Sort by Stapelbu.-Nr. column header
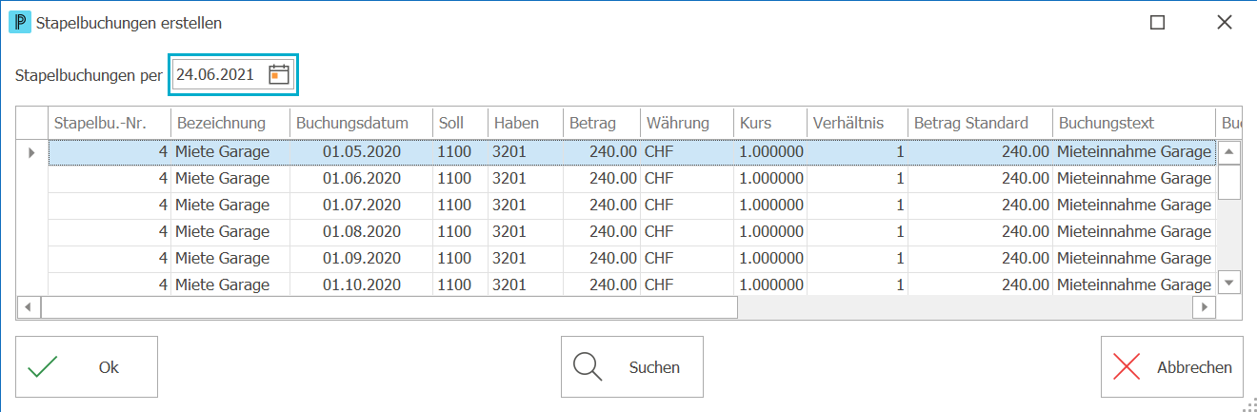Viewport: 1257px width, 412px height. [x=110, y=123]
